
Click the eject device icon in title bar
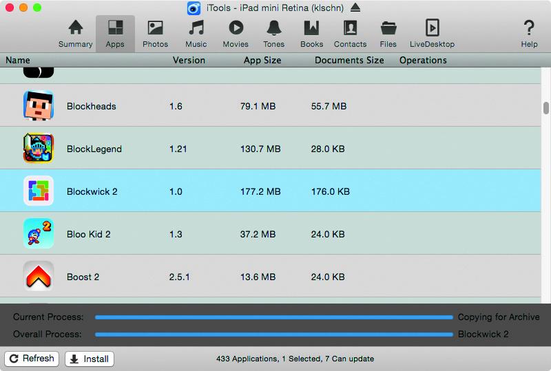(x=355, y=8)
